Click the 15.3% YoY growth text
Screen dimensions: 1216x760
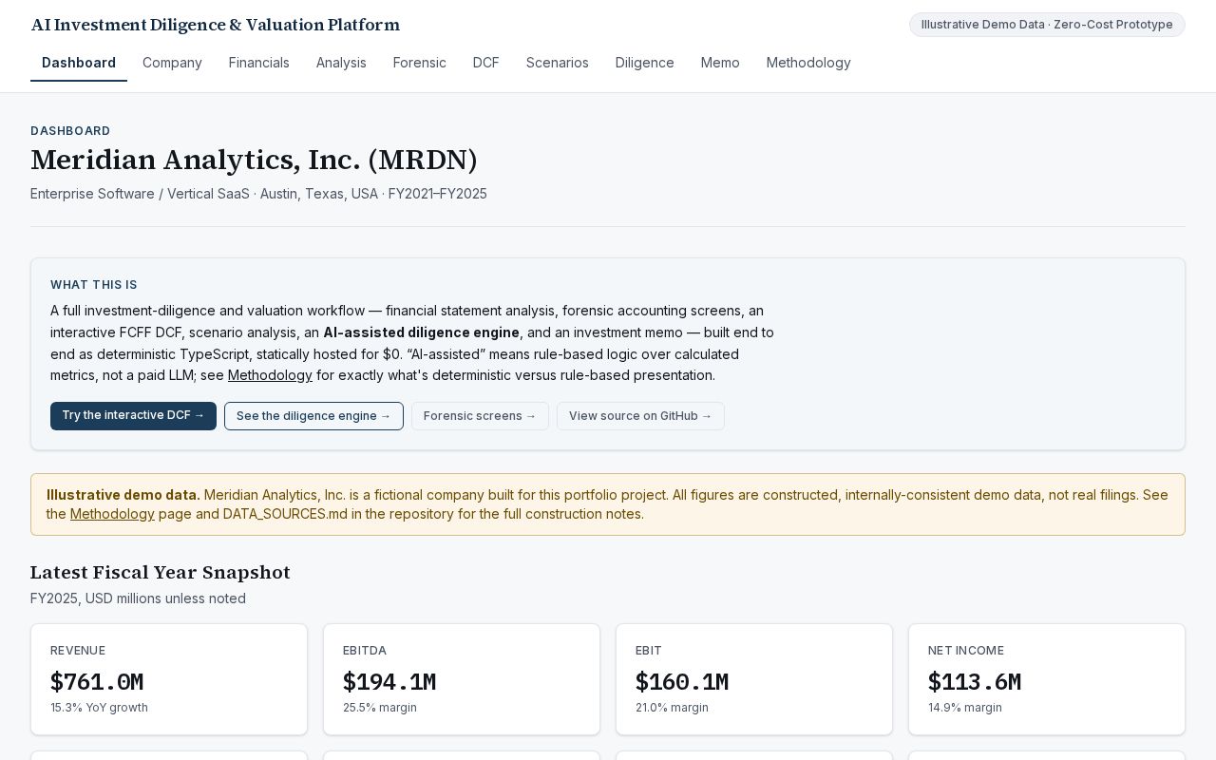[x=99, y=708]
